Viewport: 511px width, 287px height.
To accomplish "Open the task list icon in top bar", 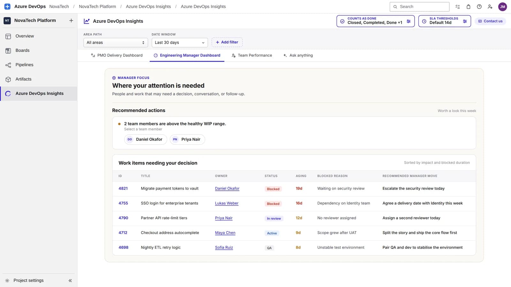I will click(x=458, y=7).
